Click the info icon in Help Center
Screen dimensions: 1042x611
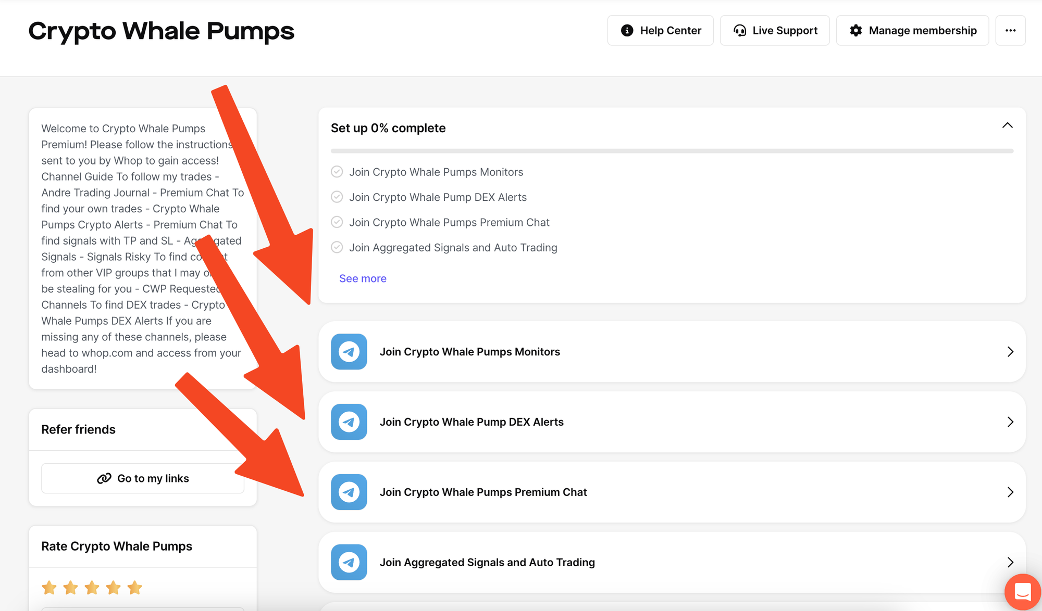pyautogui.click(x=627, y=31)
